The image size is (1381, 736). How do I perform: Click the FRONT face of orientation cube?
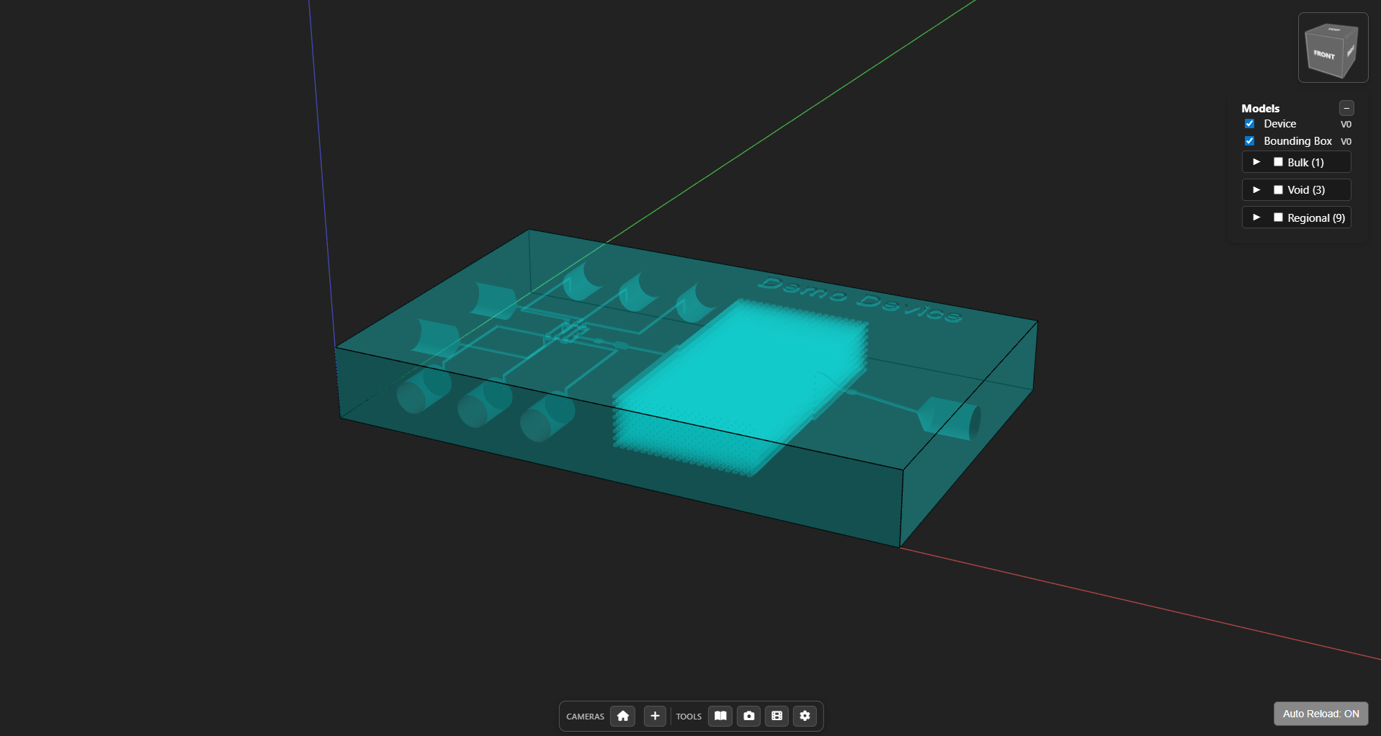click(1325, 55)
